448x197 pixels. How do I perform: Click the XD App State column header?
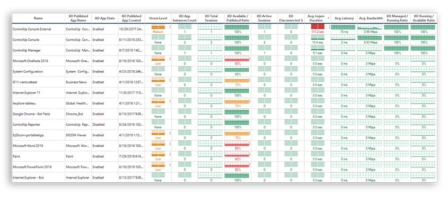point(105,18)
